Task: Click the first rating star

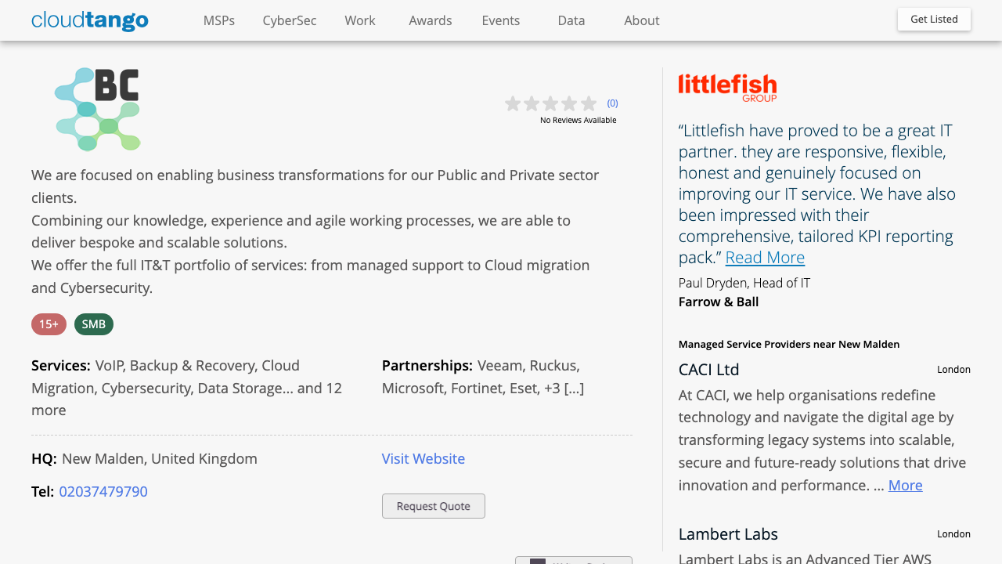Action: click(513, 103)
